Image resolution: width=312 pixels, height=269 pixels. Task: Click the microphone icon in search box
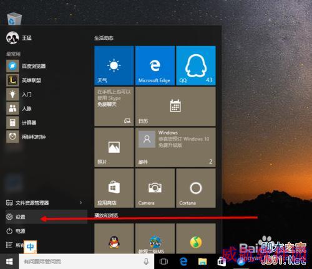[x=146, y=262]
